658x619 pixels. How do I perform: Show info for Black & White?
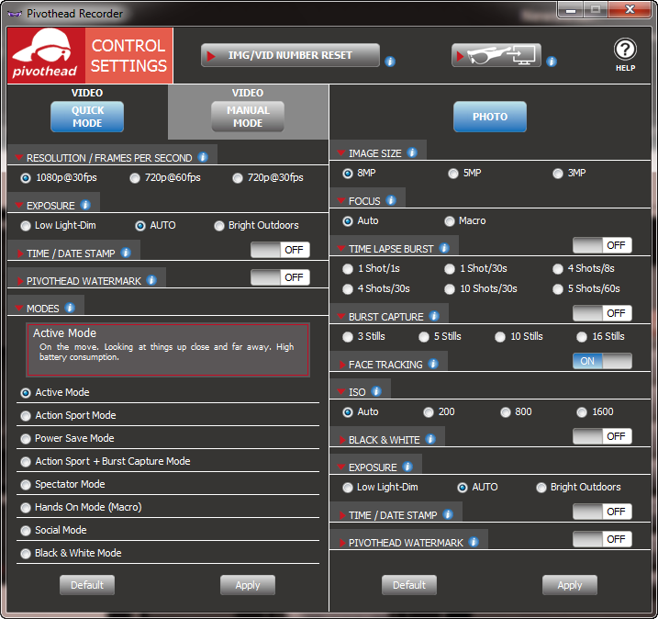coord(430,439)
